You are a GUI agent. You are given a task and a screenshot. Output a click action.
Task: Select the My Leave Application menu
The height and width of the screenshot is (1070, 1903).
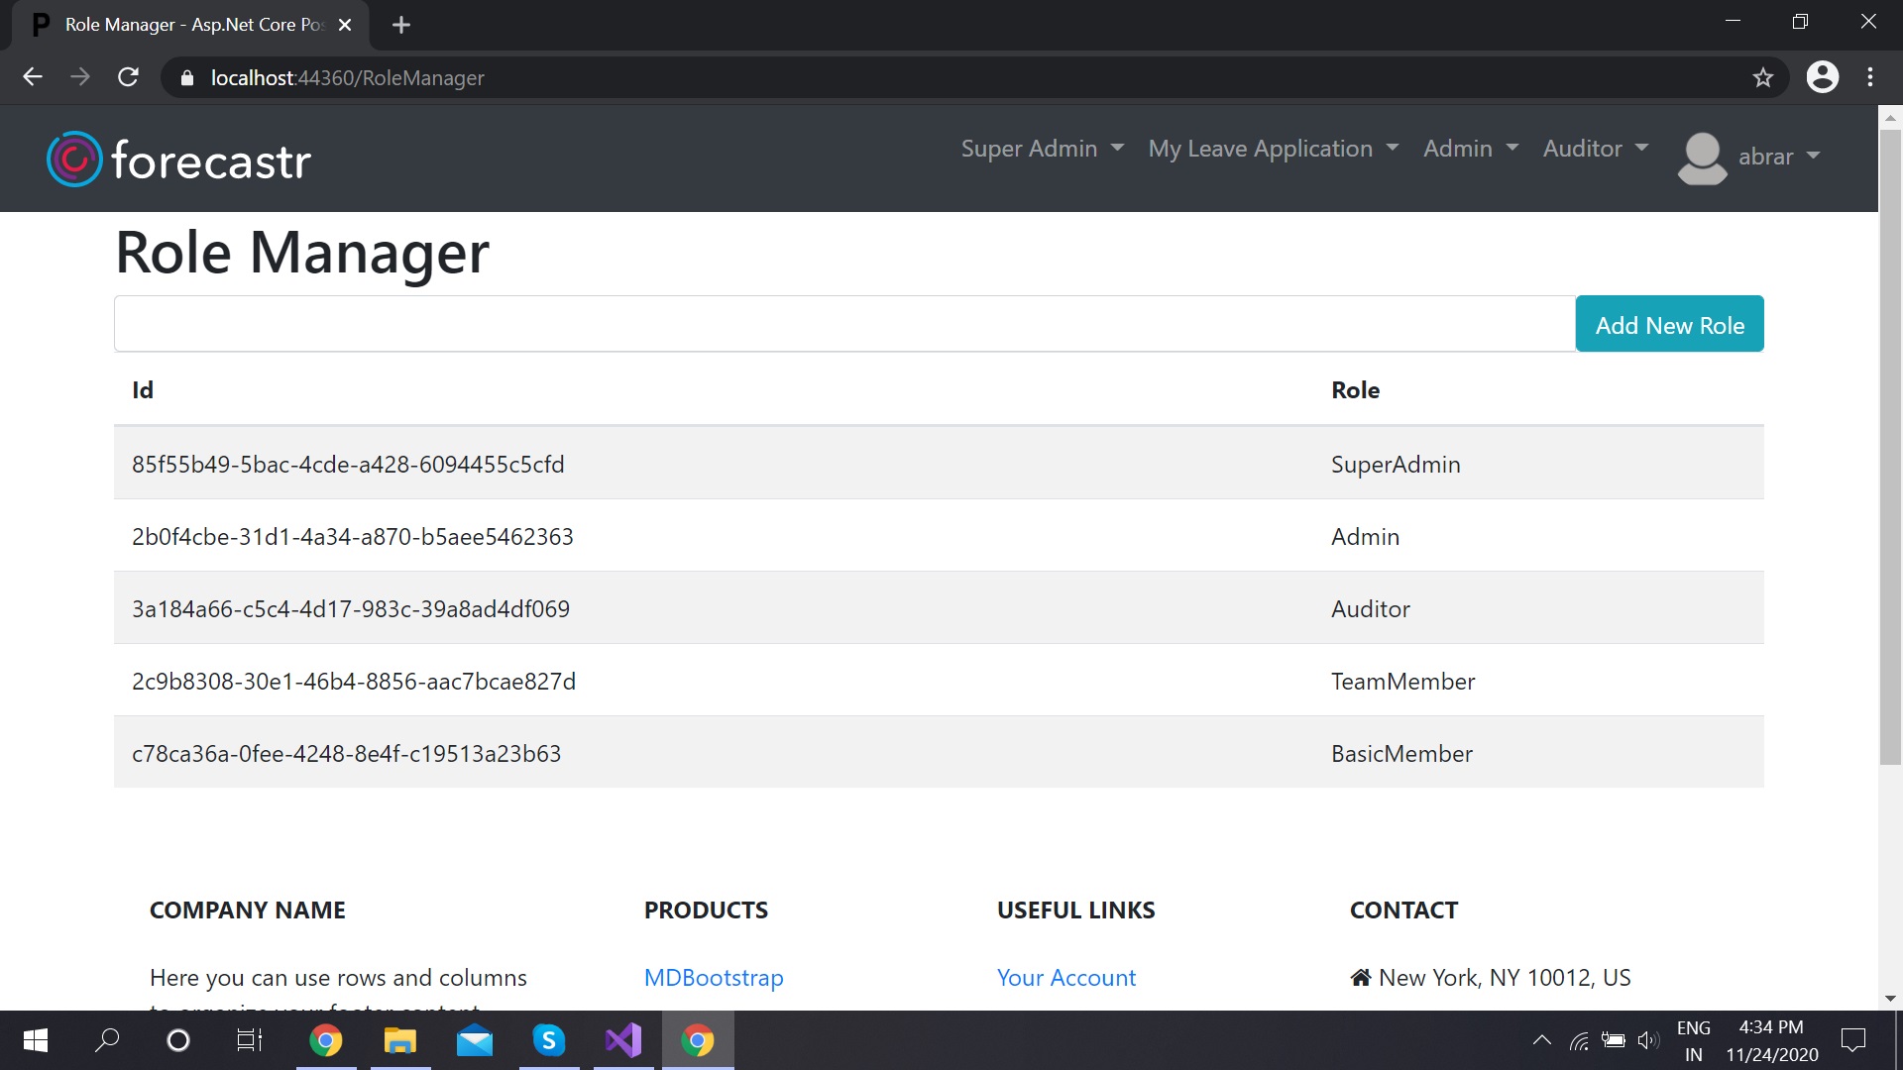[x=1275, y=148]
